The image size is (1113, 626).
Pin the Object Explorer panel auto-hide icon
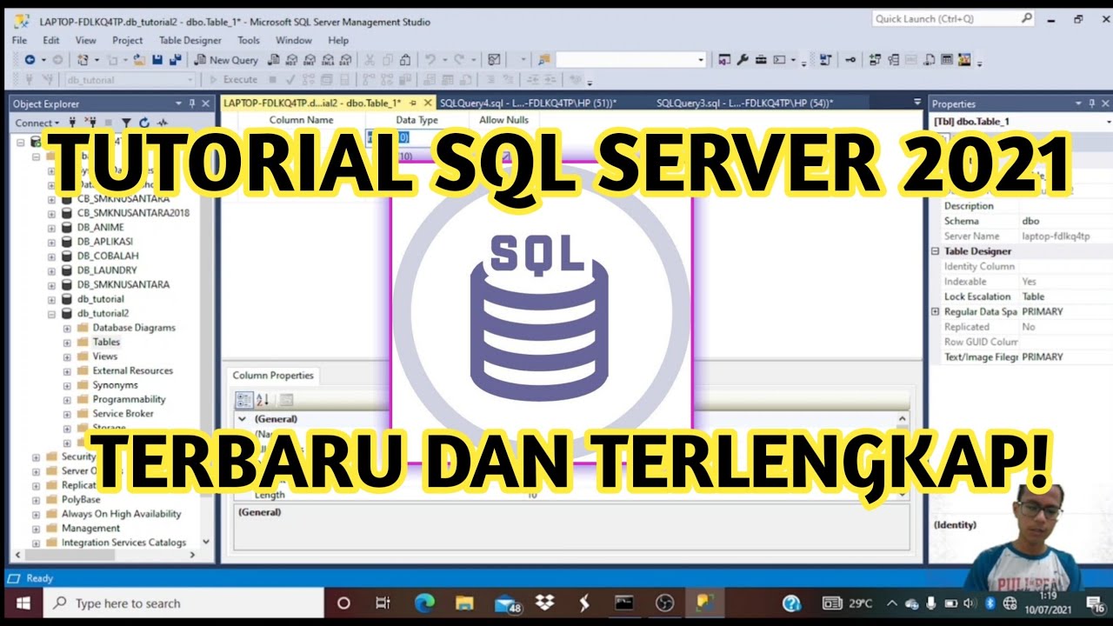click(x=192, y=103)
